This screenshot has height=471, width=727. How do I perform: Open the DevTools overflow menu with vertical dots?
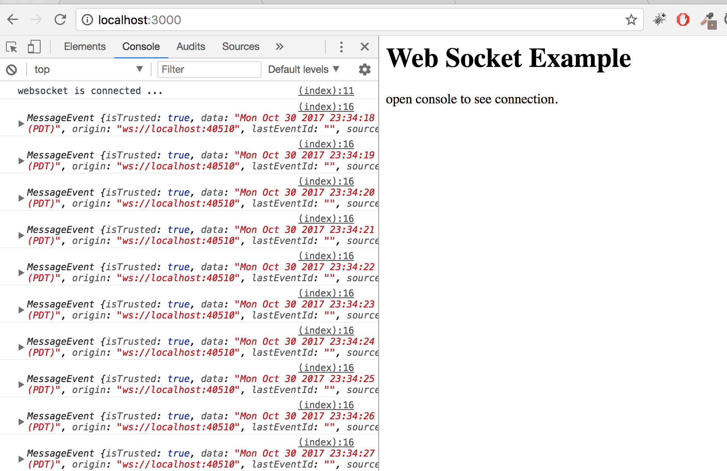341,47
